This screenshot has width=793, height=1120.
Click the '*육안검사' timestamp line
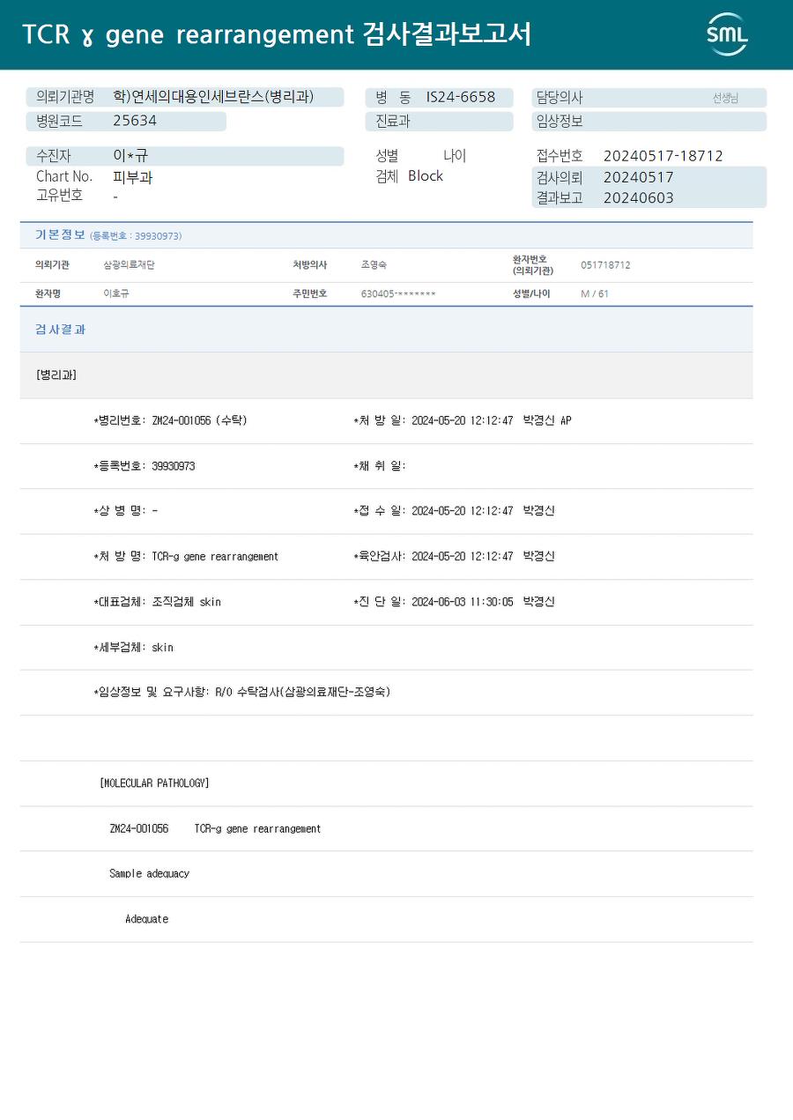pyautogui.click(x=454, y=557)
